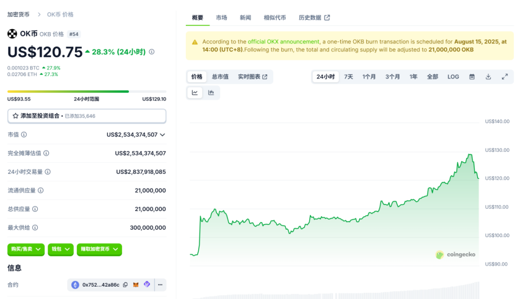The width and height of the screenshot is (515, 299).
Task: Click the purple diamond wallet icon
Action: [147, 284]
